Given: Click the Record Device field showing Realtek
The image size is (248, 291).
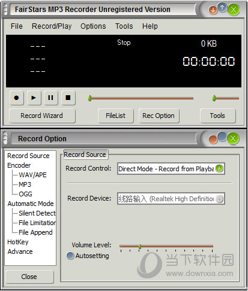Looking at the screenshot, I should click(171, 199).
